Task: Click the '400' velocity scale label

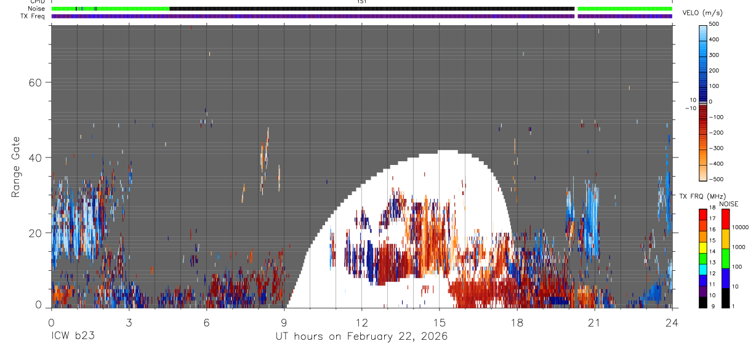Action: [x=715, y=39]
